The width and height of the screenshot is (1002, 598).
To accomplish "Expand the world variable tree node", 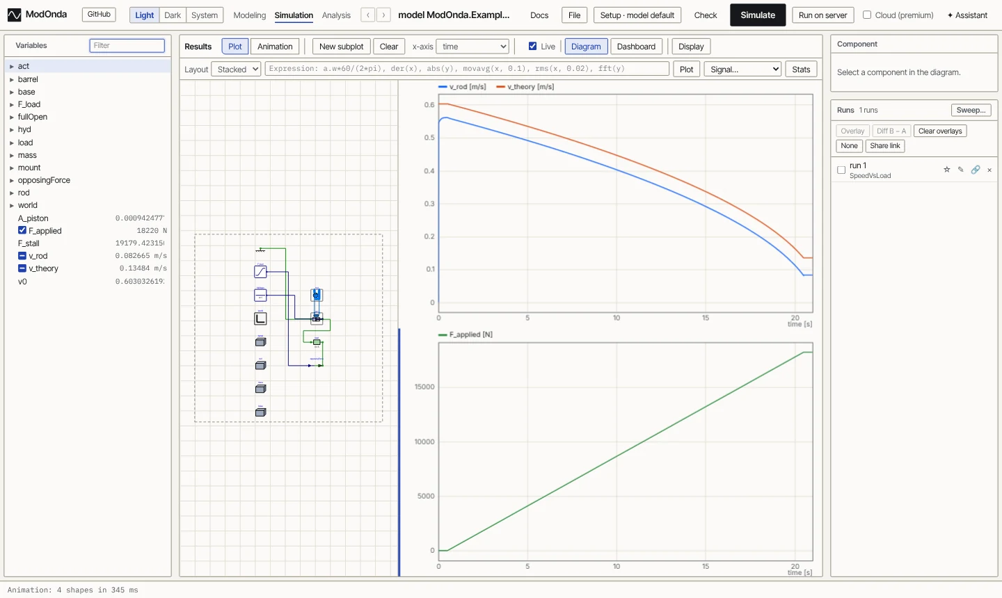I will click(x=12, y=206).
